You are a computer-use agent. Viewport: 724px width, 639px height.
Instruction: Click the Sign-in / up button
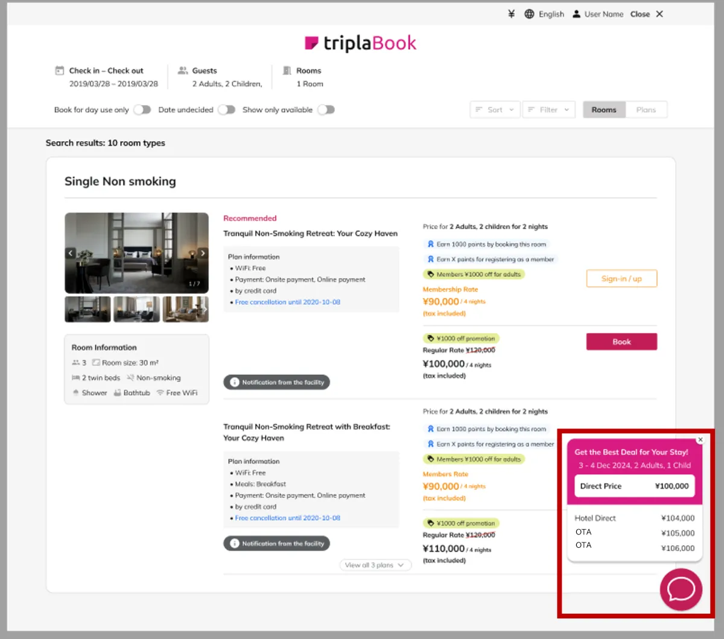pyautogui.click(x=621, y=279)
